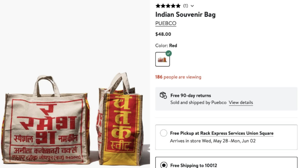Viewport: 300px width, 168px height.
Task: Click the Free 90-day returns banner
Action: (226, 99)
